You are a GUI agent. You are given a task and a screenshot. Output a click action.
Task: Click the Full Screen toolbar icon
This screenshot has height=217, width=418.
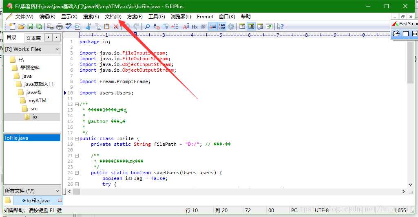click(269, 26)
